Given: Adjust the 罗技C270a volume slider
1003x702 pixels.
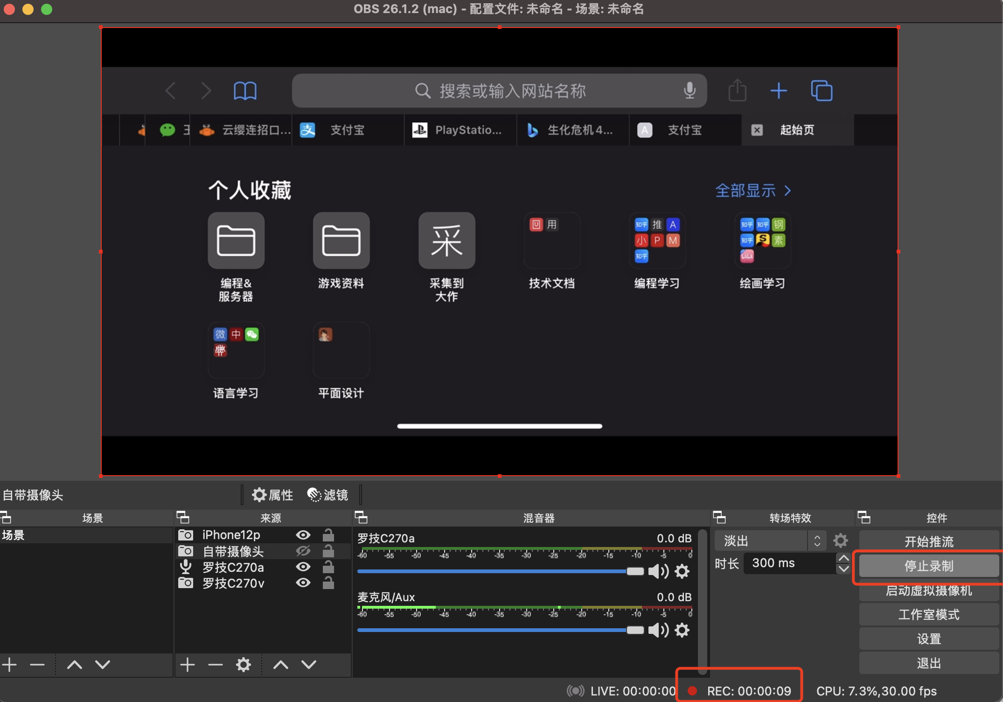Looking at the screenshot, I should 635,571.
